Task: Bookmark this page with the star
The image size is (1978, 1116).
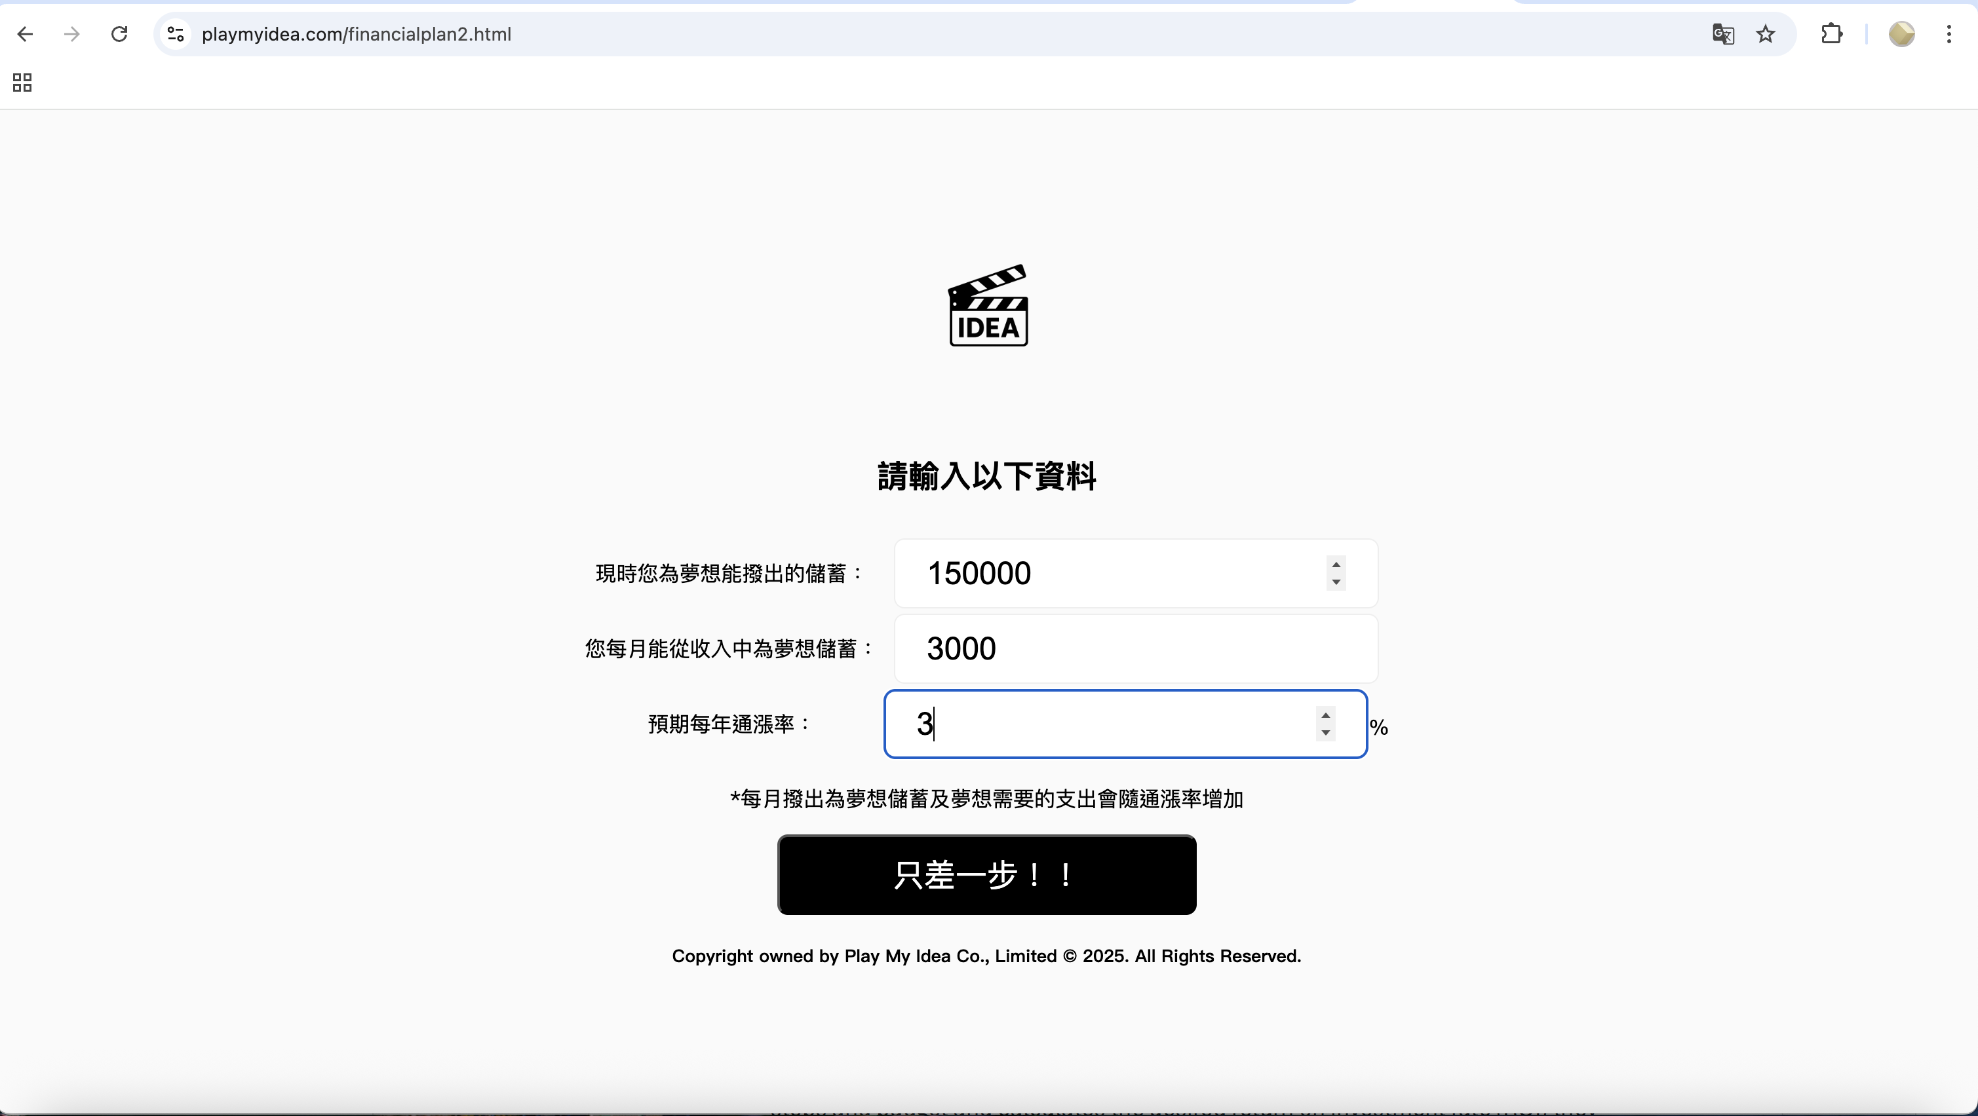Action: click(1765, 34)
